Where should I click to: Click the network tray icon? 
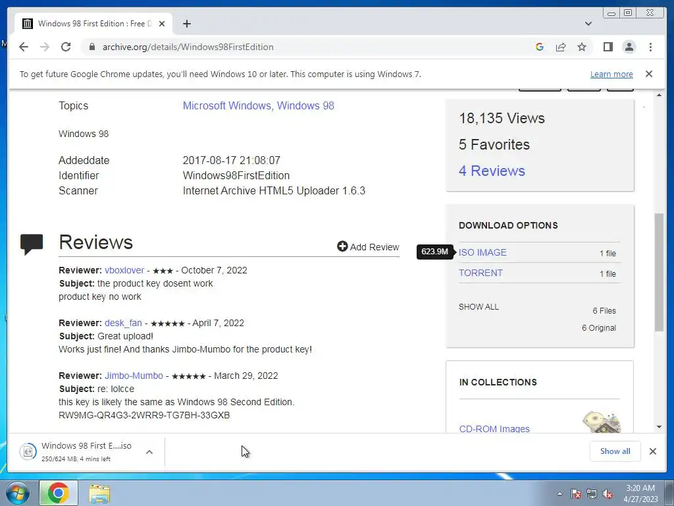[592, 494]
